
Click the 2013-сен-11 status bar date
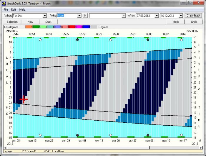tap(29, 151)
